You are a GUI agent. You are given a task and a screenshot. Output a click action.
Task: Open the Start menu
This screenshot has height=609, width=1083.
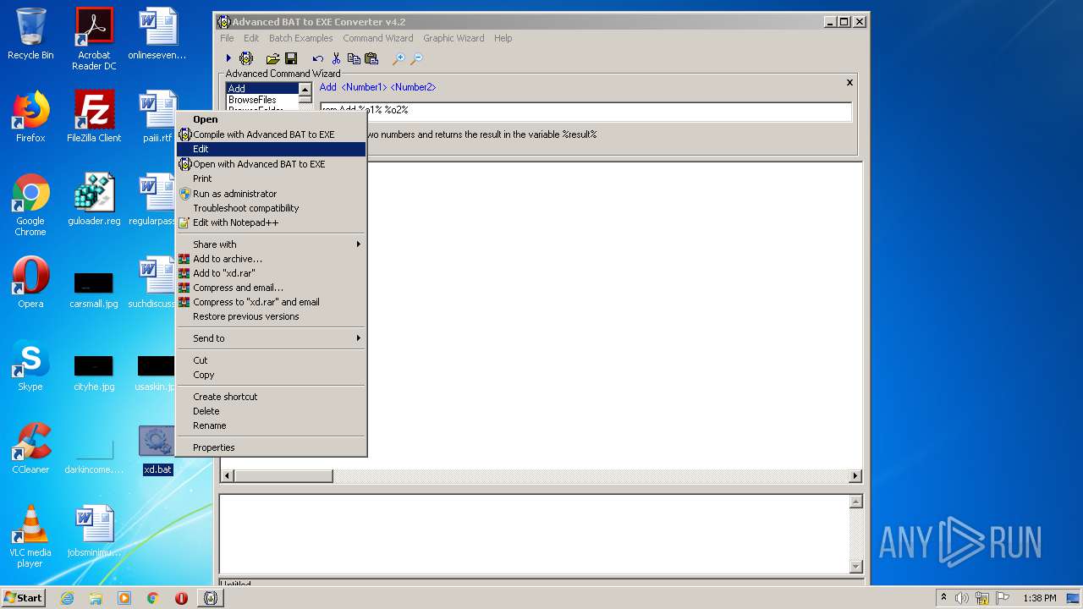point(24,598)
